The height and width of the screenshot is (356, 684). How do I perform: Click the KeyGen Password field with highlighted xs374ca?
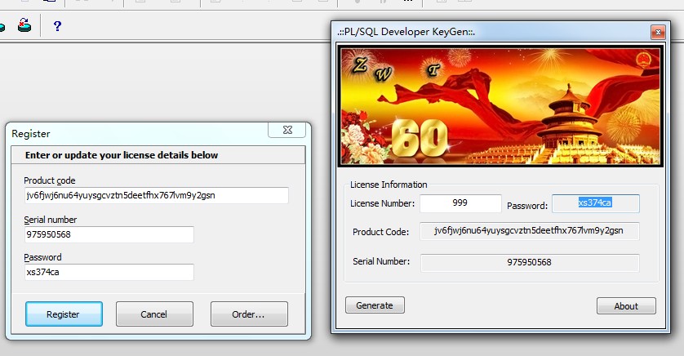point(596,203)
